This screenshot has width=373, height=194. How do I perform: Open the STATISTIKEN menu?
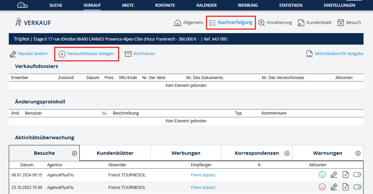[291, 5]
